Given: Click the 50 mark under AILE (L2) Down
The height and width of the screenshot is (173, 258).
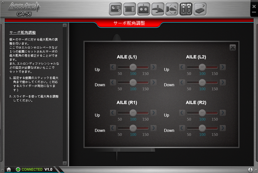Looking at the screenshot, I should click(x=189, y=89).
